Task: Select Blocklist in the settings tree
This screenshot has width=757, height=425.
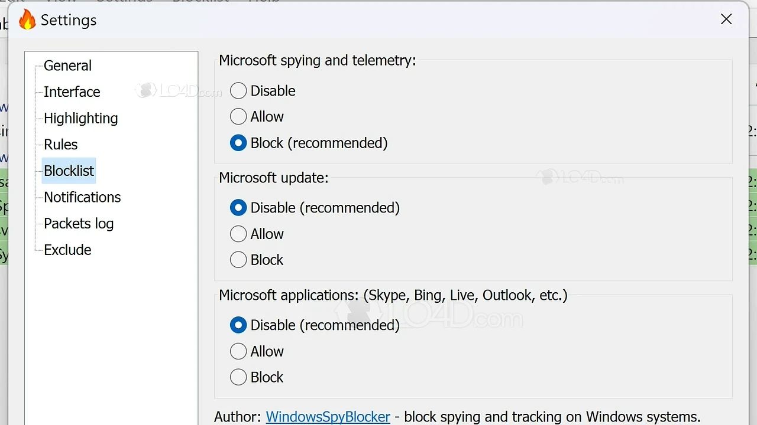Action: [69, 171]
